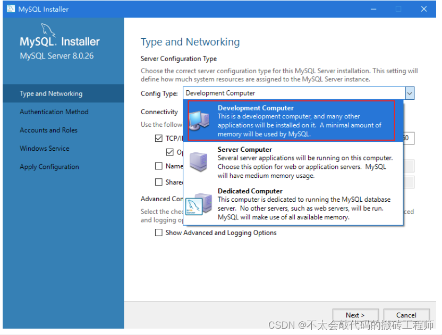Click the MySQL Server 8.0.26 text

pyautogui.click(x=57, y=56)
